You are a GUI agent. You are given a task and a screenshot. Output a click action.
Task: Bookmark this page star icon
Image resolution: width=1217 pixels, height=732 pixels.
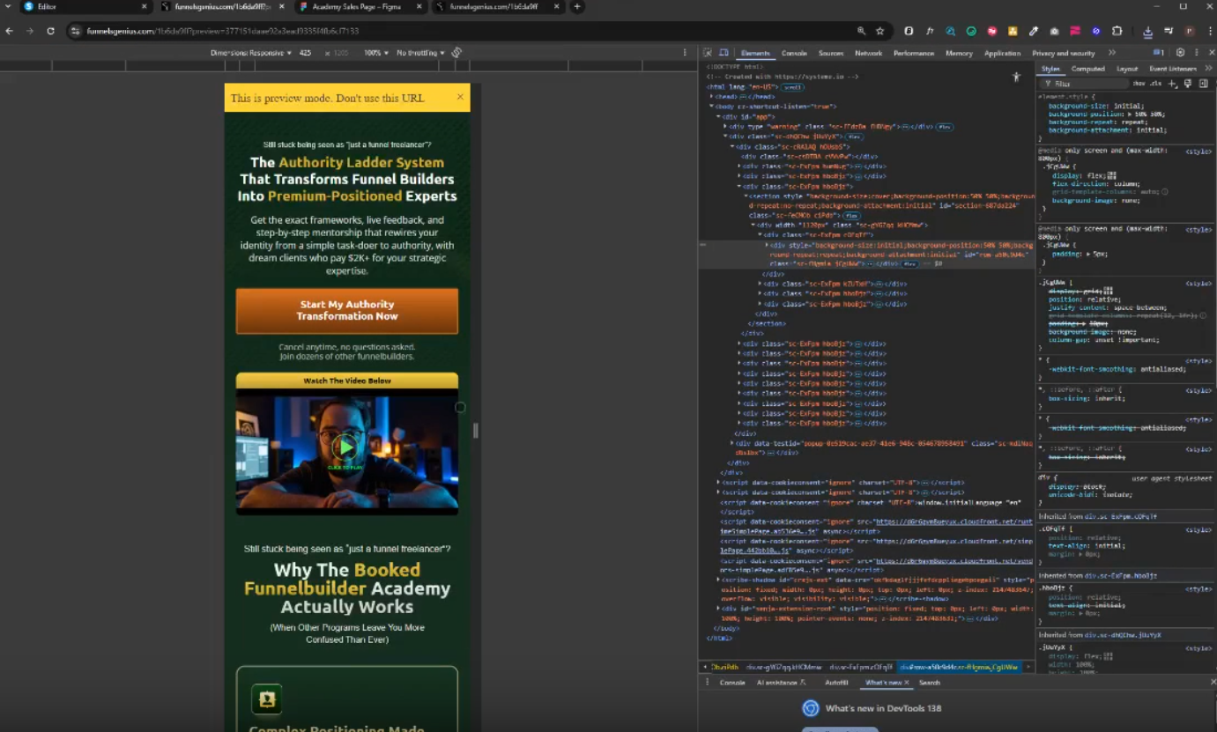[x=879, y=31]
